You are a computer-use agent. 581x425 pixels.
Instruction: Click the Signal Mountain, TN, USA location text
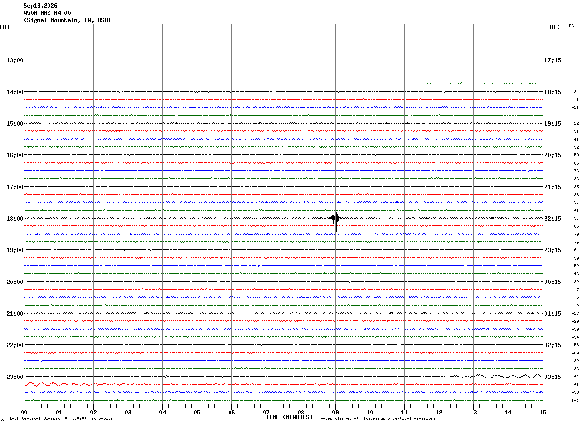click(67, 20)
